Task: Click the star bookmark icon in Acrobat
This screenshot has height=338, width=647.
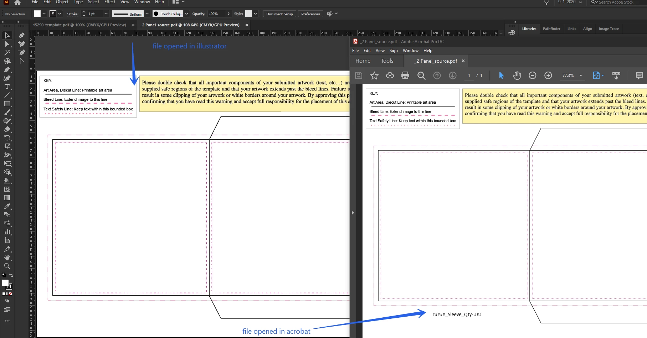Action: [374, 76]
